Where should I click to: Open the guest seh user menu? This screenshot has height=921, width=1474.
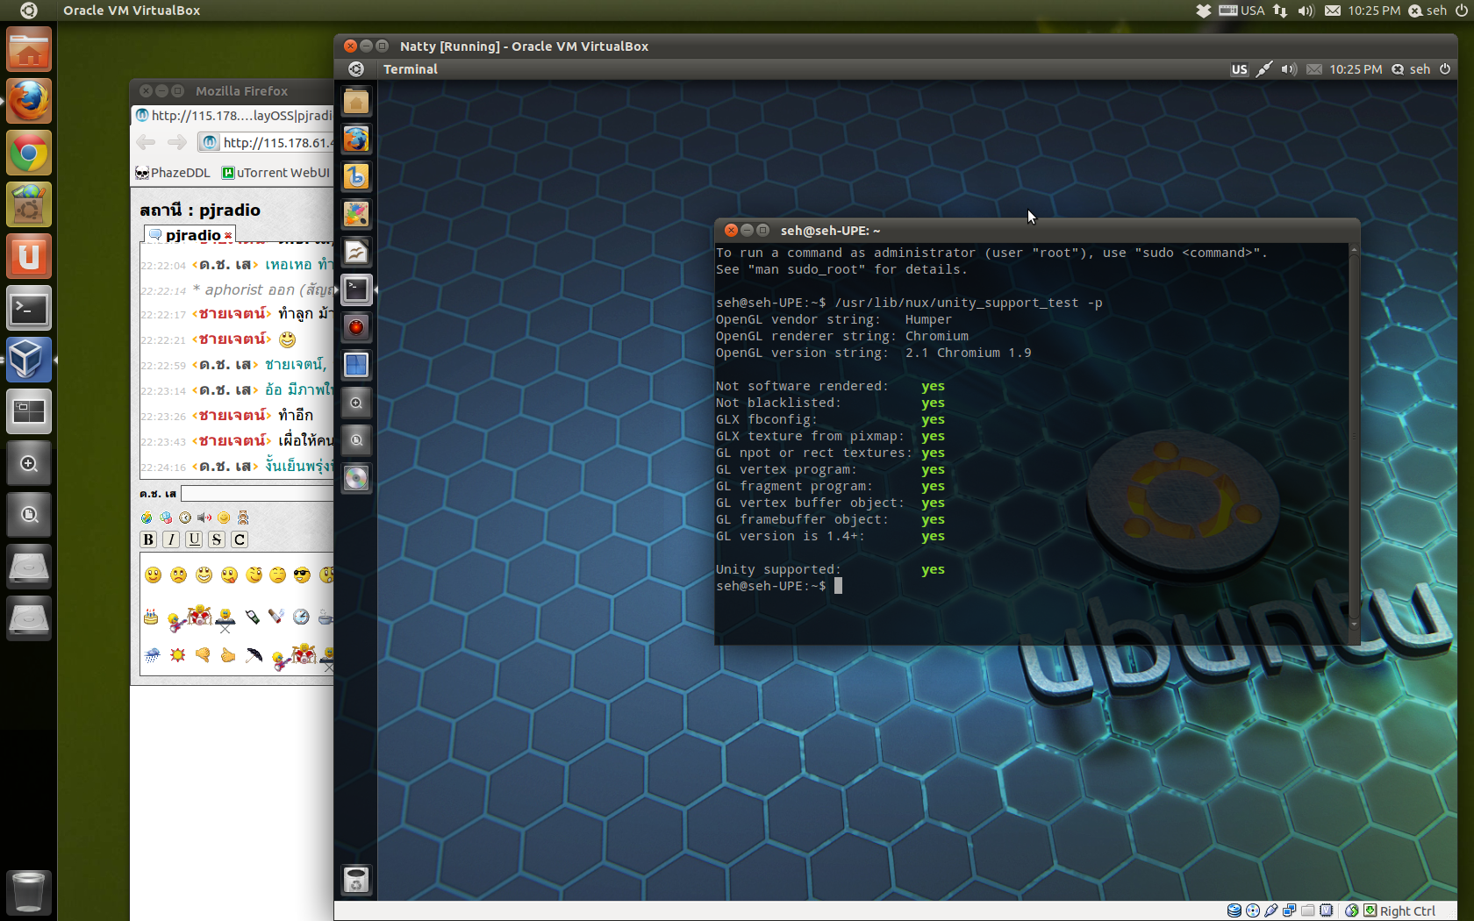[1411, 69]
